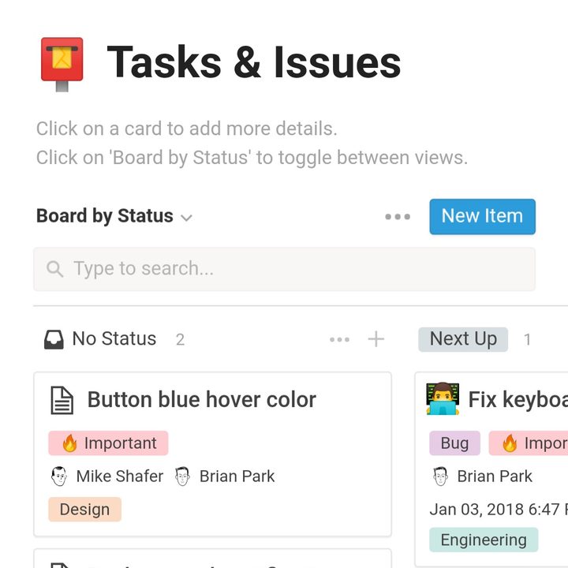Click the magnifier icon in search bar
Viewport: 568px width, 568px height.
pyautogui.click(x=54, y=269)
